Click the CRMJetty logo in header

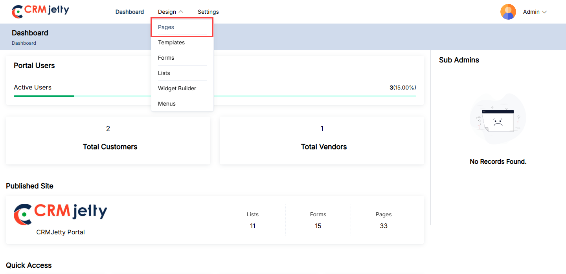pyautogui.click(x=40, y=11)
